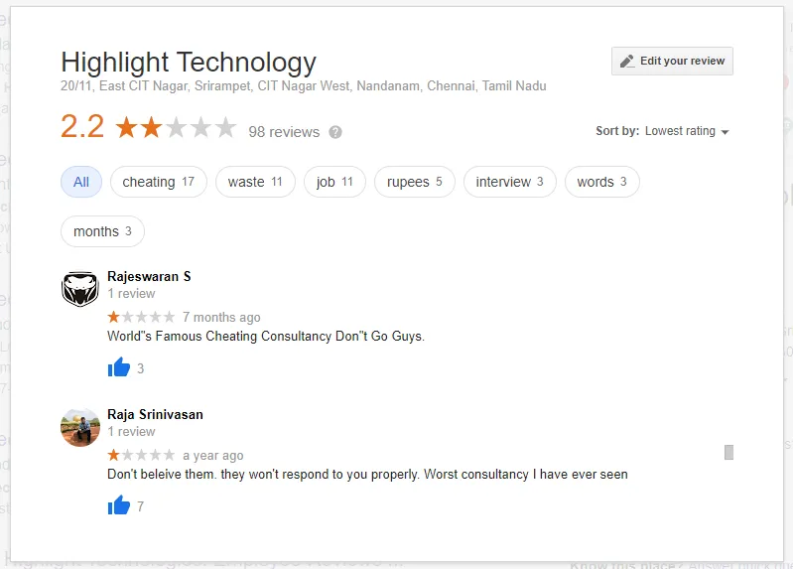Select the interview filter chip
793x569 pixels.
tap(510, 182)
